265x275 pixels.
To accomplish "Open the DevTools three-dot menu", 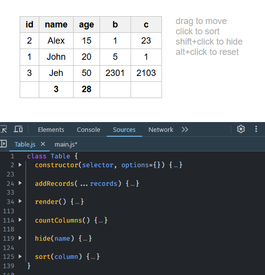I will click(x=256, y=129).
